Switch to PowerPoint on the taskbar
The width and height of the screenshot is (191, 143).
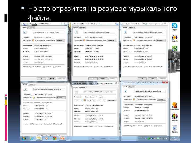coord(62,138)
